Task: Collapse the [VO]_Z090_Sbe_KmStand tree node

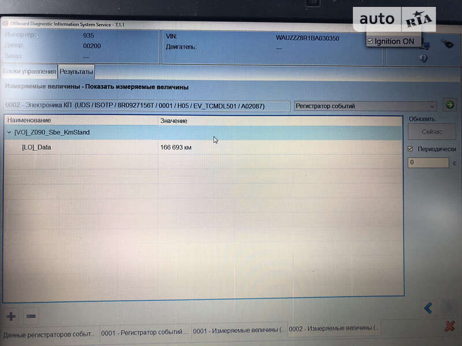Action: click(10, 132)
